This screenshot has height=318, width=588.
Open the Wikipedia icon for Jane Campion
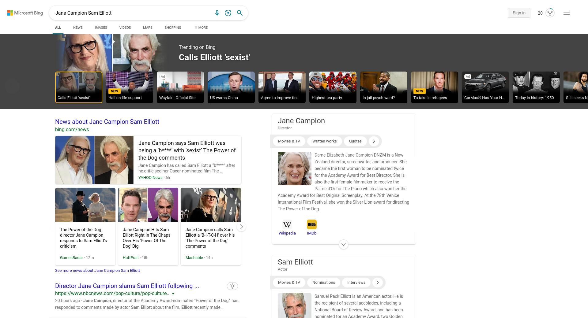(x=287, y=227)
